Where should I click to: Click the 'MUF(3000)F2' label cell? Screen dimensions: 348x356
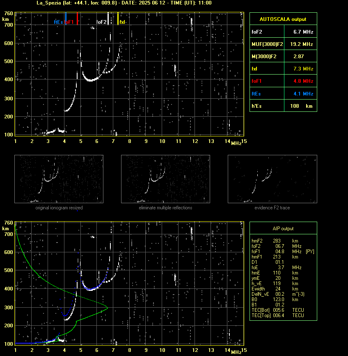click(x=267, y=44)
